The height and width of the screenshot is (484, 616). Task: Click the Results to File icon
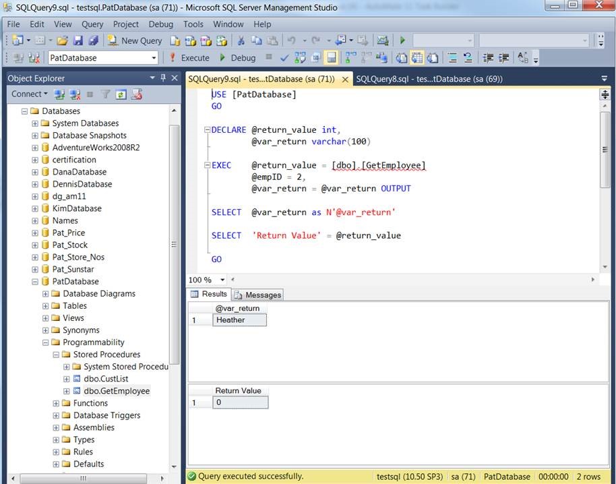point(433,58)
